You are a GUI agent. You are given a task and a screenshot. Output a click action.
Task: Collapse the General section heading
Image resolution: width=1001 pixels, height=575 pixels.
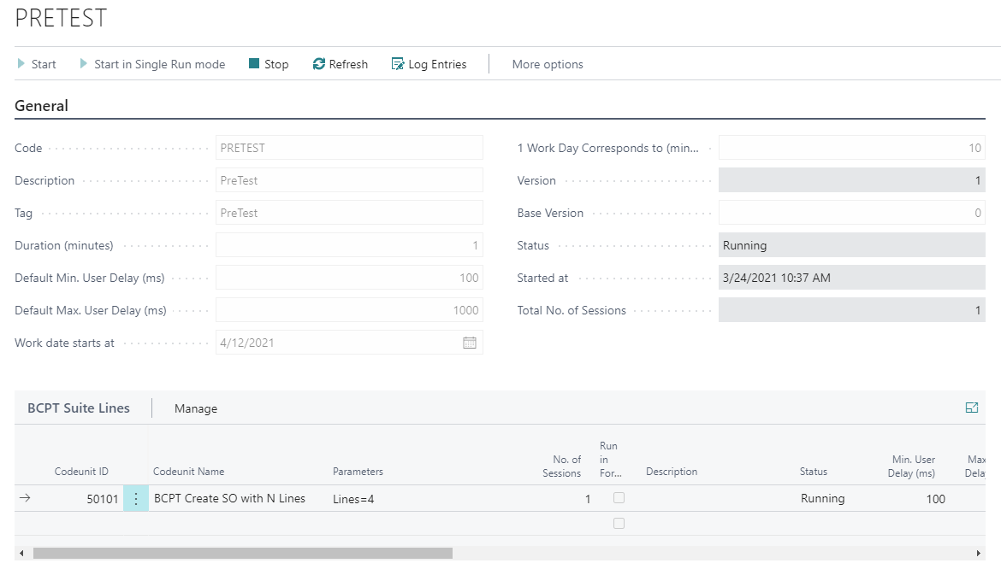42,106
